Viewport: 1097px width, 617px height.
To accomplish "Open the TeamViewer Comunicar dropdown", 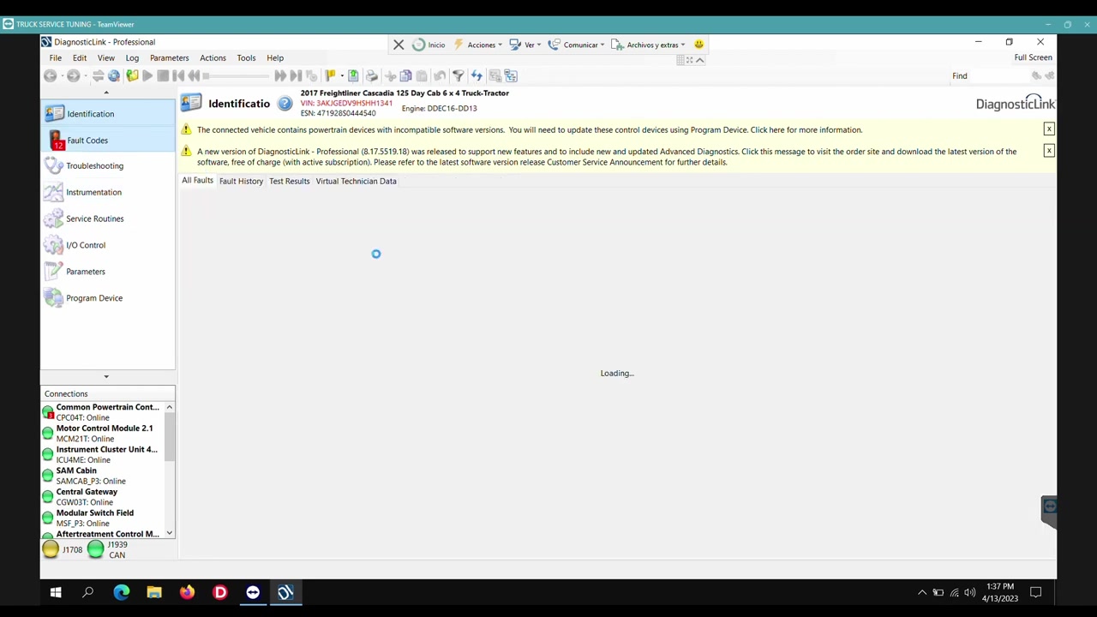I will tap(577, 45).
